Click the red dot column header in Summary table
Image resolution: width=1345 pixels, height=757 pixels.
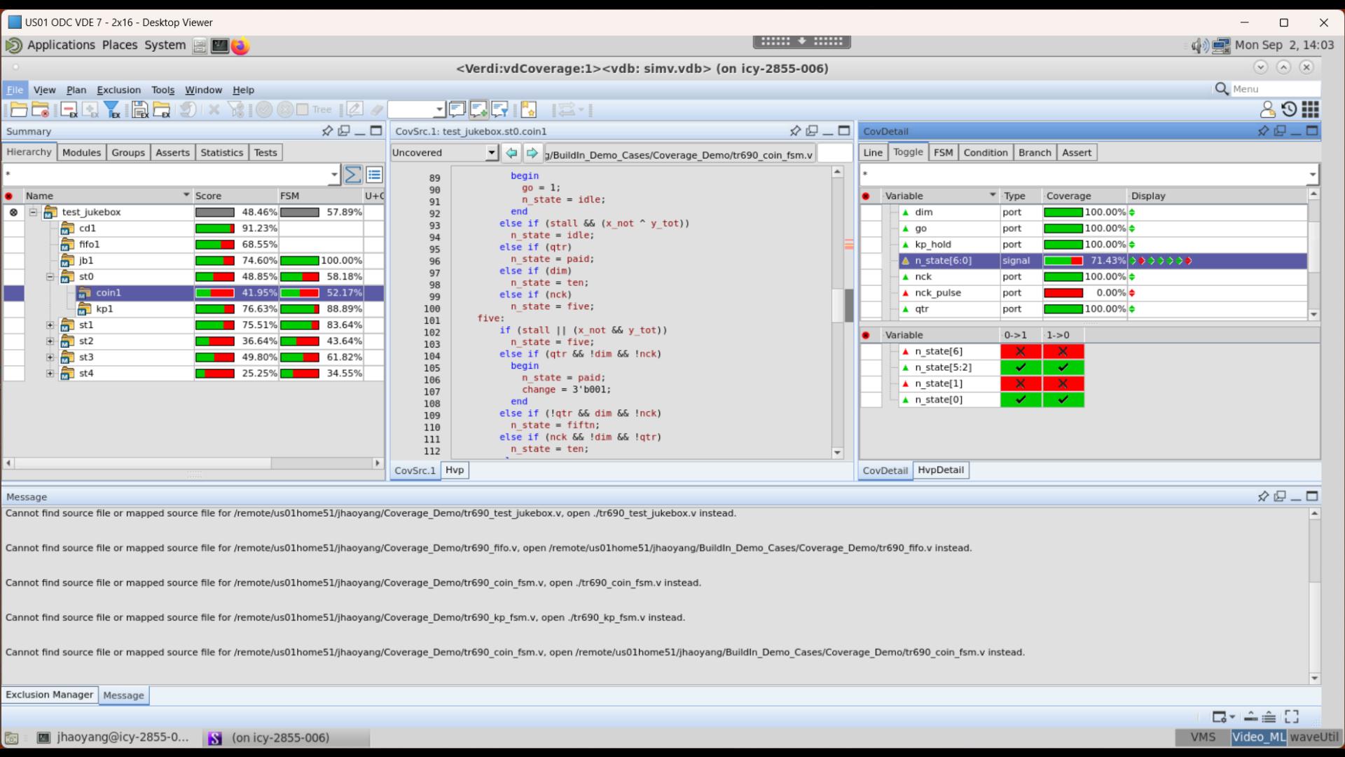click(9, 196)
